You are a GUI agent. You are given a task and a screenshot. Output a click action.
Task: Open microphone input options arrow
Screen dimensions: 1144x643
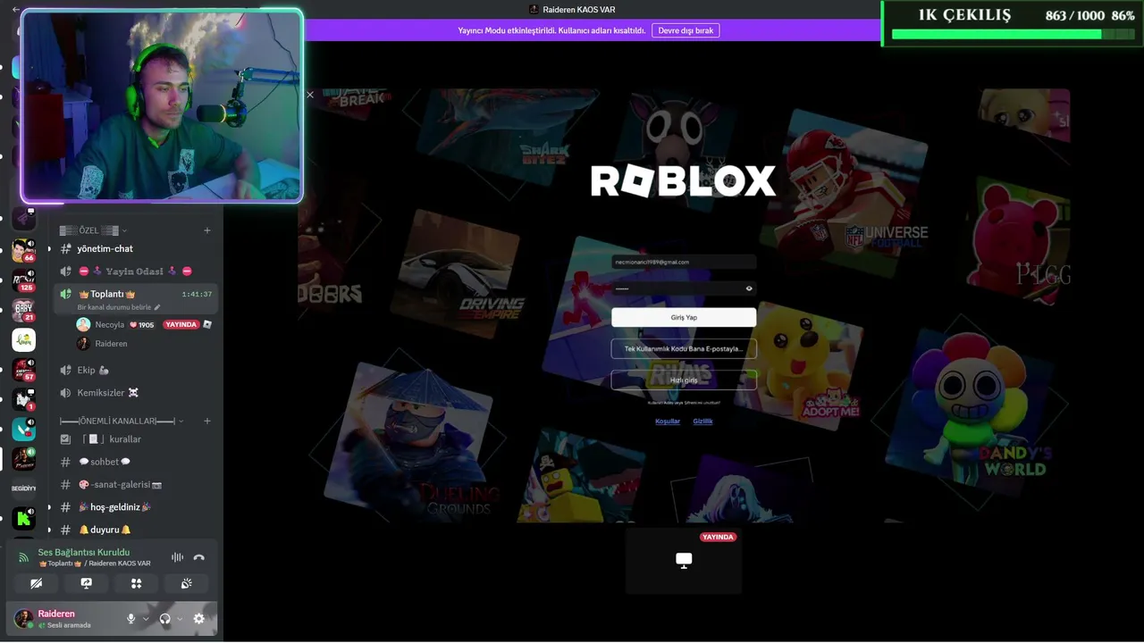[x=146, y=618]
